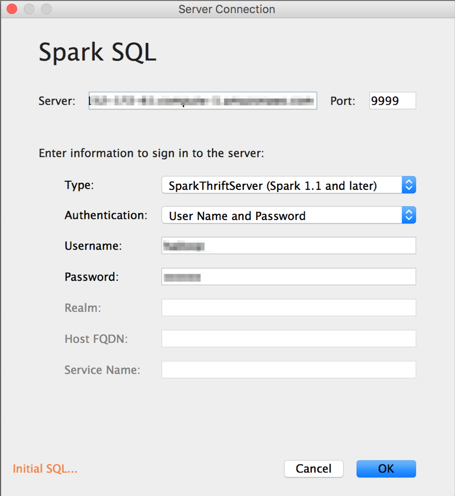Click the blue arrows on Type selector
455x496 pixels.
[x=408, y=185]
